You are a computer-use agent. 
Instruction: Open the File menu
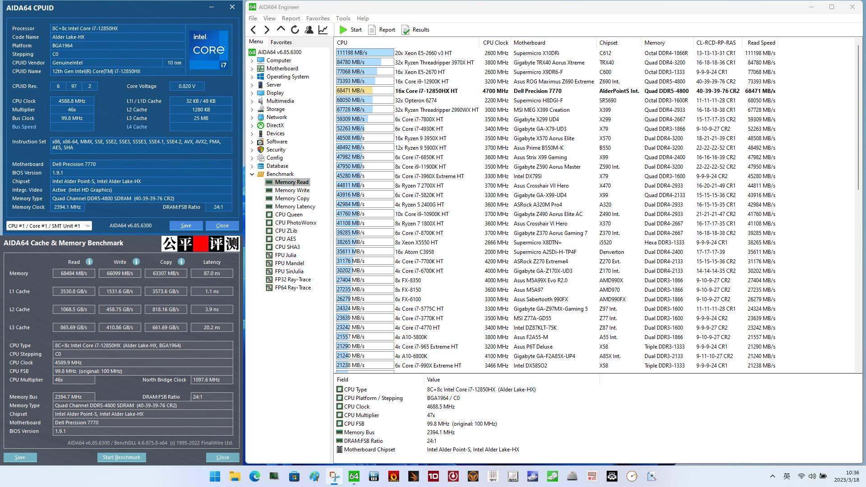point(253,18)
